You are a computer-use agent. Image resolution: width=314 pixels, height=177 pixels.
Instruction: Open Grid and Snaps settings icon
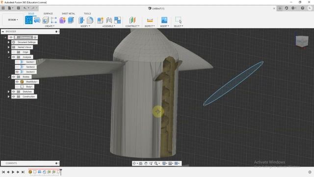tap(170, 164)
